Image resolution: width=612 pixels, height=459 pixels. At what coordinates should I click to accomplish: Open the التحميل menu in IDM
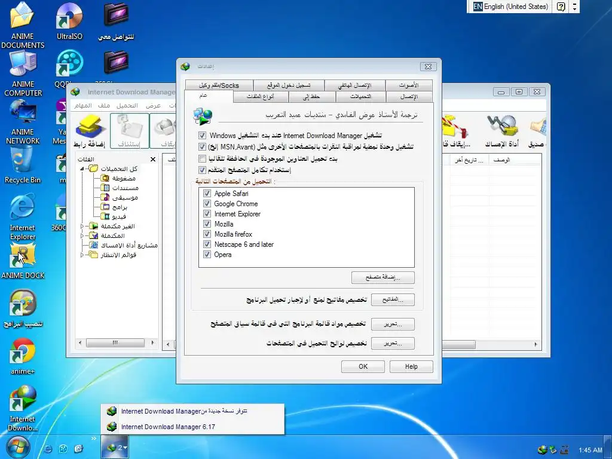coord(127,105)
